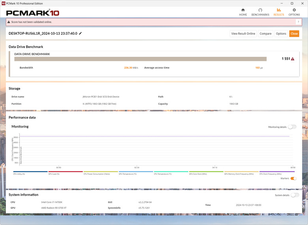Click the GUI version v2.2.2704 64

pos(145,202)
